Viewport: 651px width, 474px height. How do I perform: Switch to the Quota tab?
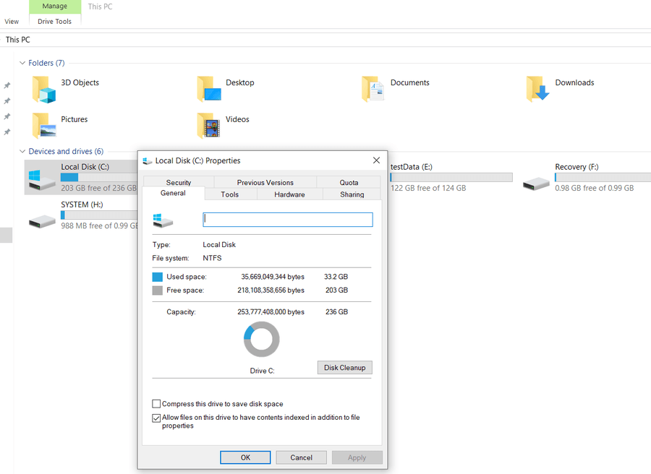(x=349, y=182)
